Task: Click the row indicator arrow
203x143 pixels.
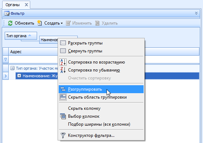Action: point(5,76)
